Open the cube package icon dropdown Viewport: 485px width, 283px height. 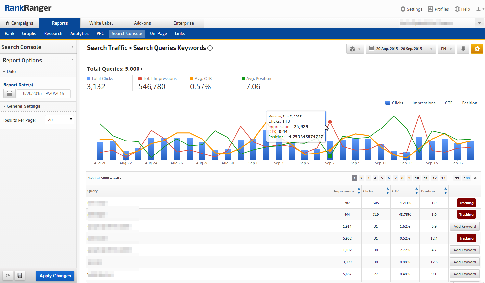355,49
